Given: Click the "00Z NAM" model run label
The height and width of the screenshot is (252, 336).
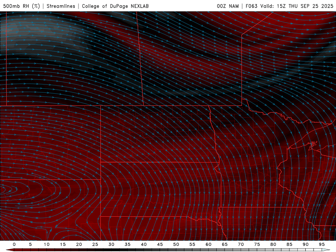Looking at the screenshot, I should click(228, 6).
